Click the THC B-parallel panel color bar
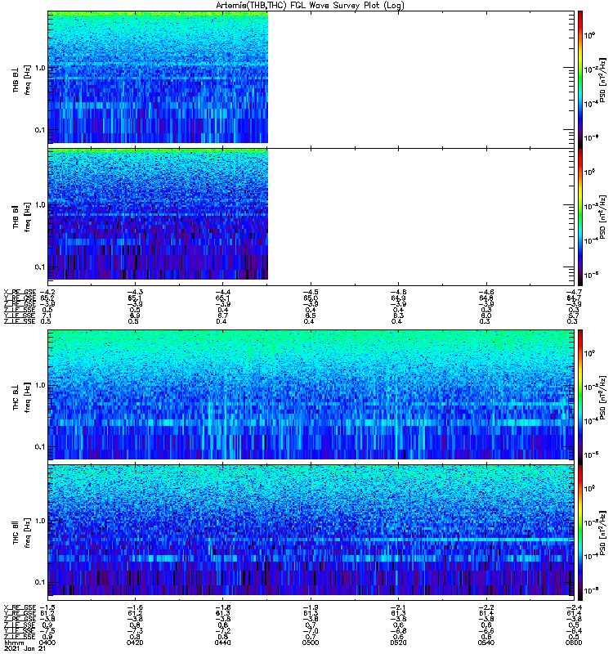This screenshot has width=613, height=654. [x=580, y=533]
